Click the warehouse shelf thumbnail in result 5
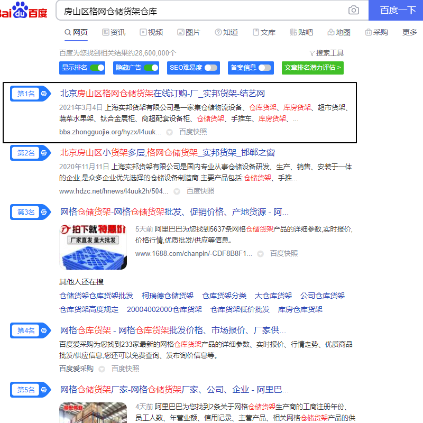Viewport: 423px width, 423px height. click(x=93, y=413)
